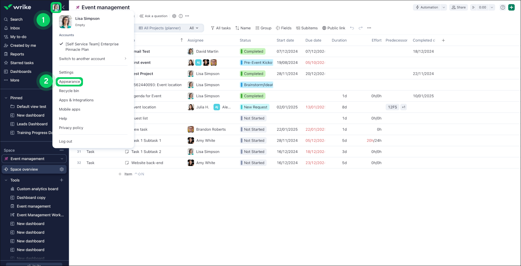The width and height of the screenshot is (521, 266).
Task: Expand the Event management space dropdown
Action: tap(62, 159)
